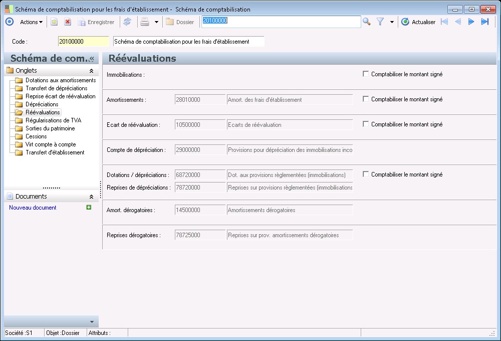Open the print options dropdown arrow
Image resolution: width=501 pixels, height=341 pixels.
[x=156, y=22]
